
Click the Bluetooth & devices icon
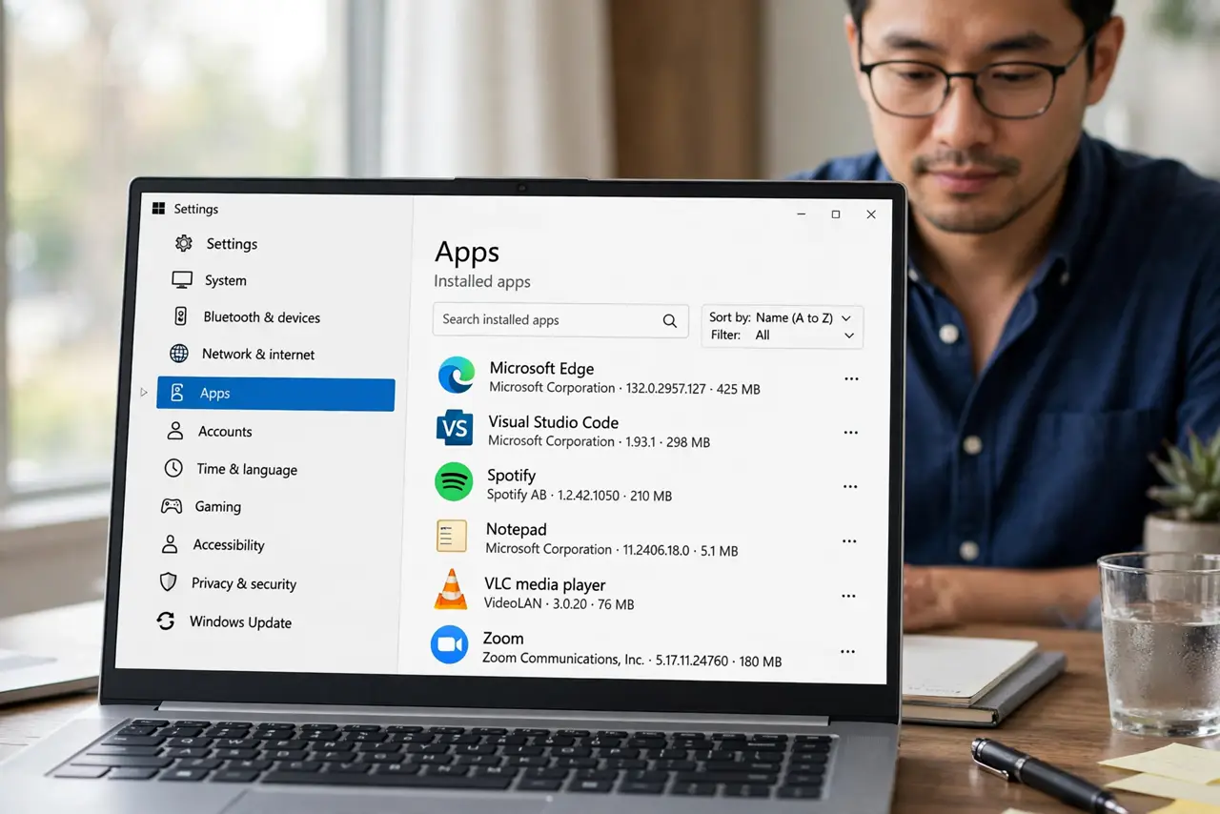tap(180, 316)
